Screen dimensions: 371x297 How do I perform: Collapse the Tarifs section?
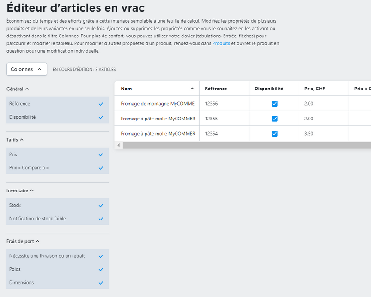(x=15, y=140)
